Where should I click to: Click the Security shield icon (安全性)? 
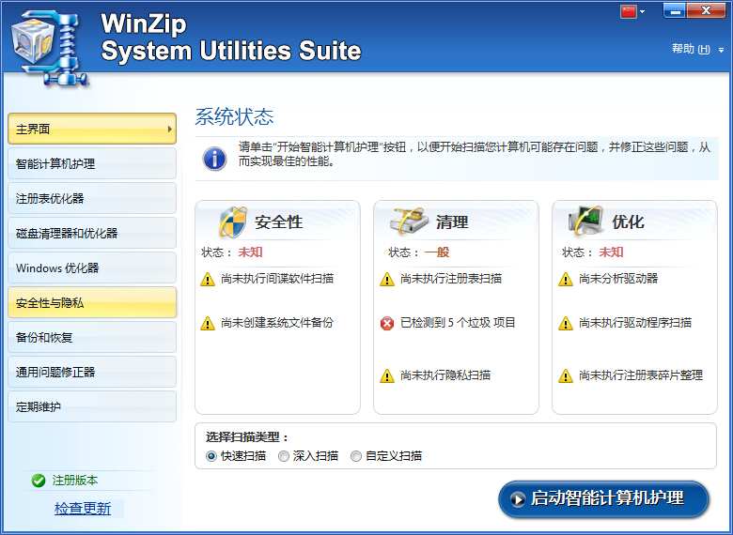(232, 222)
